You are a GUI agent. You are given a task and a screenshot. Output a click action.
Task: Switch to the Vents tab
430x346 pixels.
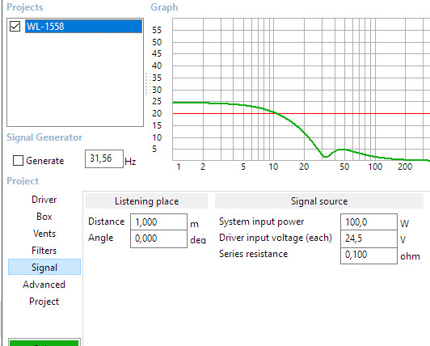pos(44,234)
